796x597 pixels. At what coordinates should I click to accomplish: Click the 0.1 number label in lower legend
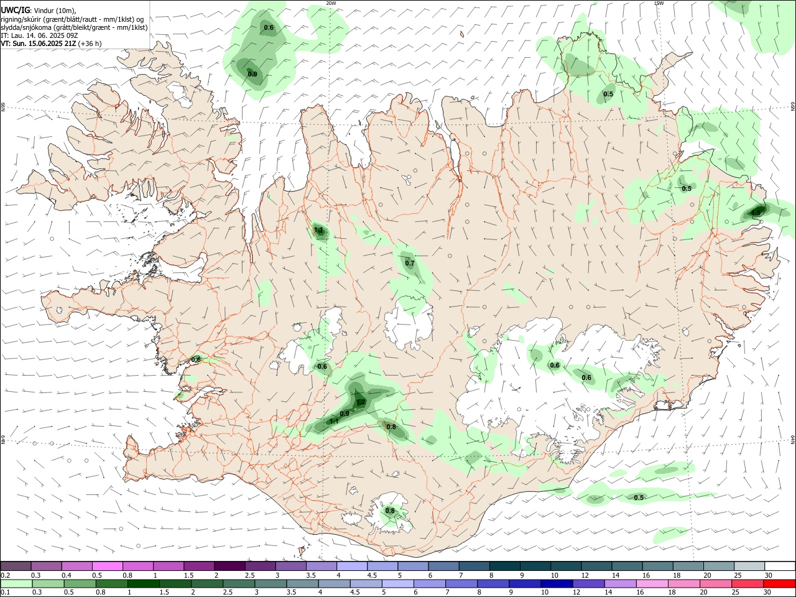coord(5,593)
